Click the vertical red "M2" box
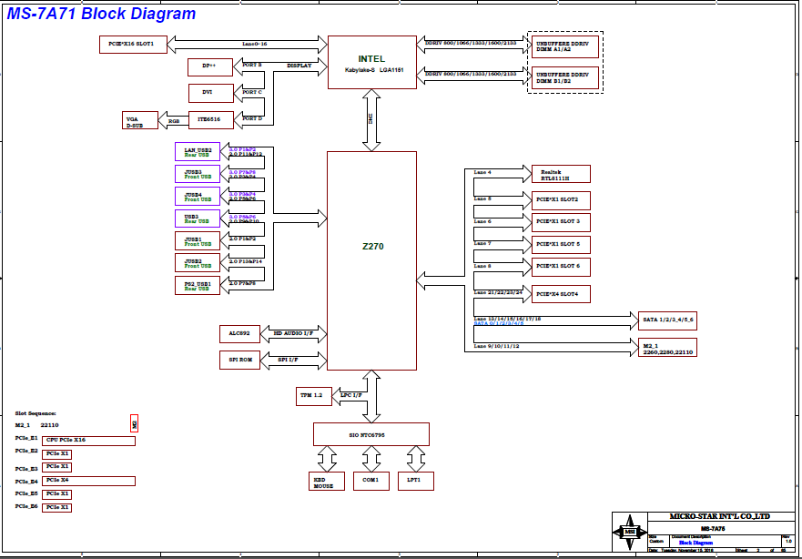This screenshot has height=559, width=802. [135, 423]
